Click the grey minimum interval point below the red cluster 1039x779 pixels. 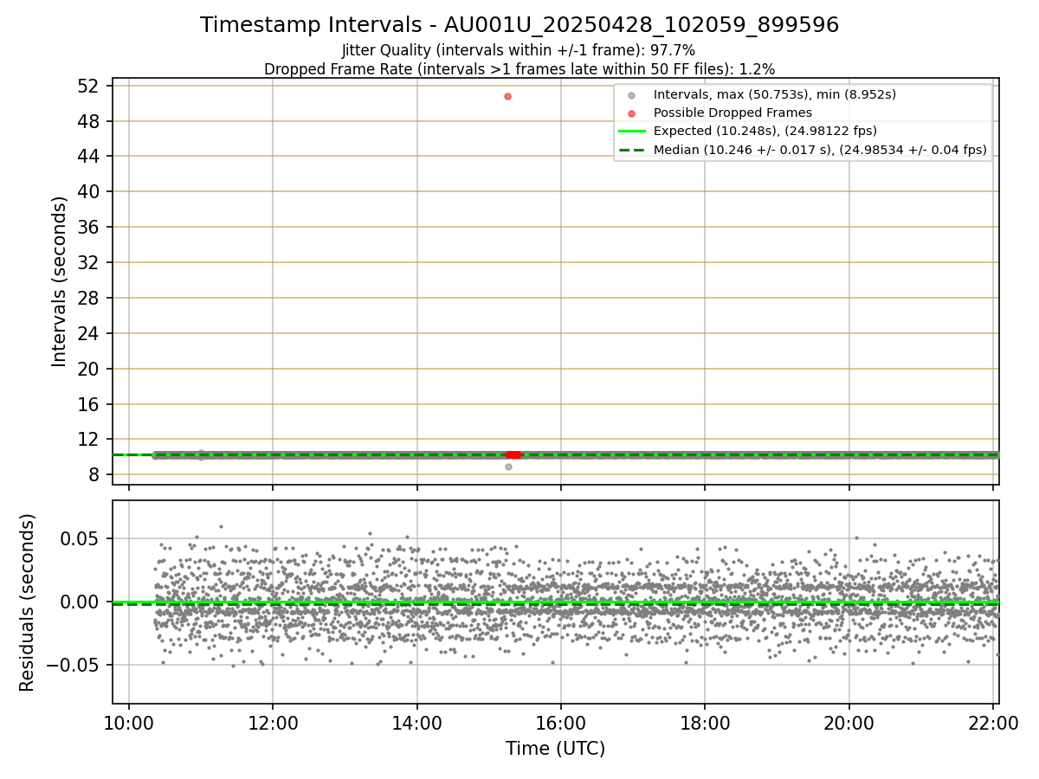508,467
